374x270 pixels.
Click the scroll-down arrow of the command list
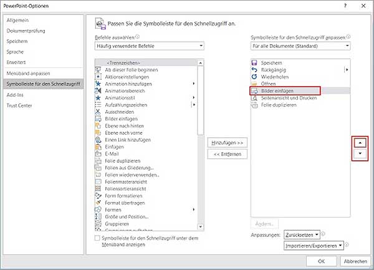201,226
